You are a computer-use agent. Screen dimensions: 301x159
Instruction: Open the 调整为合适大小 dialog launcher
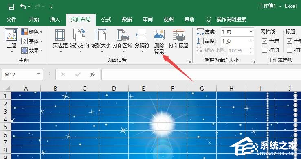click(x=254, y=61)
